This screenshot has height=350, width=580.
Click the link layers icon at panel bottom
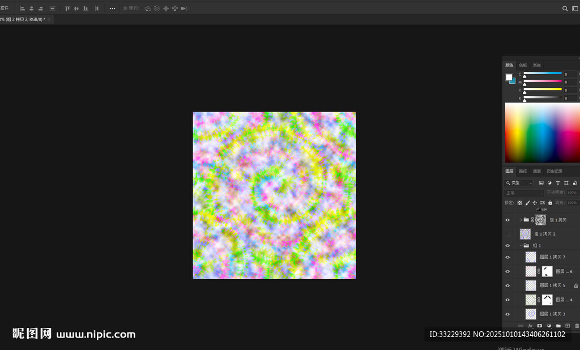click(521, 326)
